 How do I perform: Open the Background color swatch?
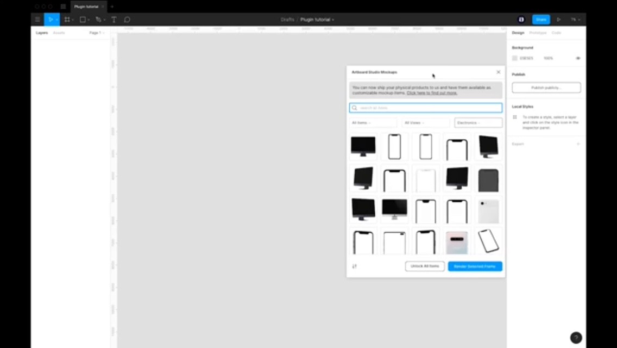(514, 58)
